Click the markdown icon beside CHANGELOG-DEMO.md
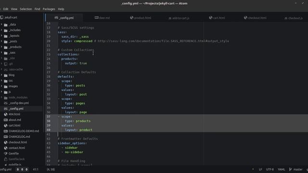 6,131
